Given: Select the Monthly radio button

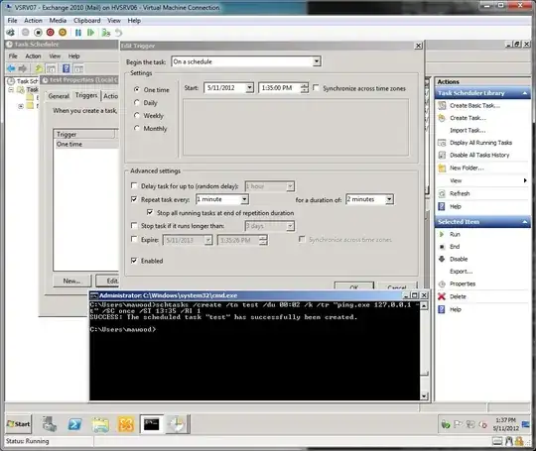Looking at the screenshot, I should [137, 128].
